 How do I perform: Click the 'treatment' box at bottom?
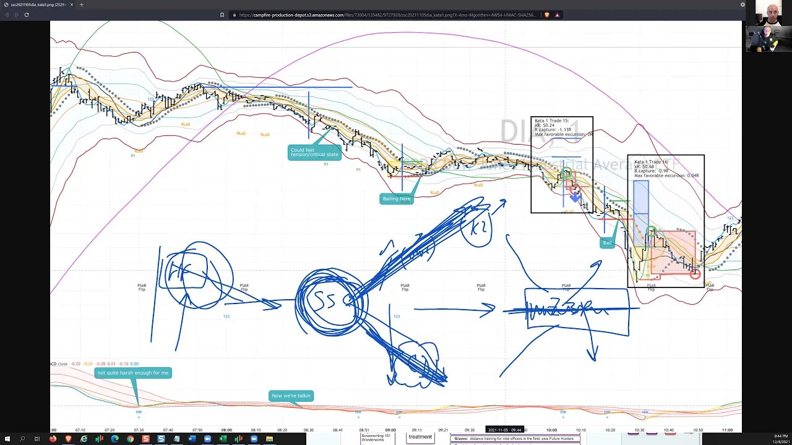[x=420, y=437]
